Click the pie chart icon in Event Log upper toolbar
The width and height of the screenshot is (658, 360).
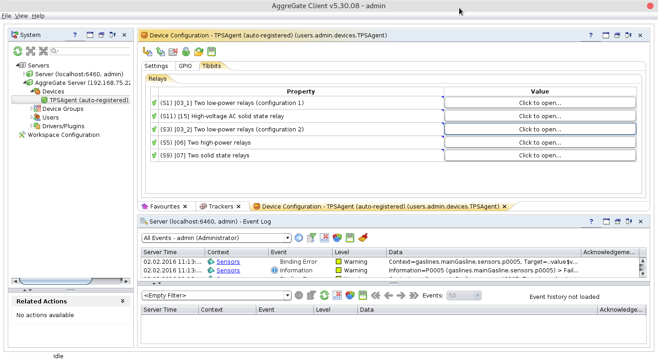(337, 238)
